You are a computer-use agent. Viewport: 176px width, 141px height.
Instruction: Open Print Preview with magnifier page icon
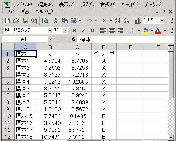tap(45, 21)
